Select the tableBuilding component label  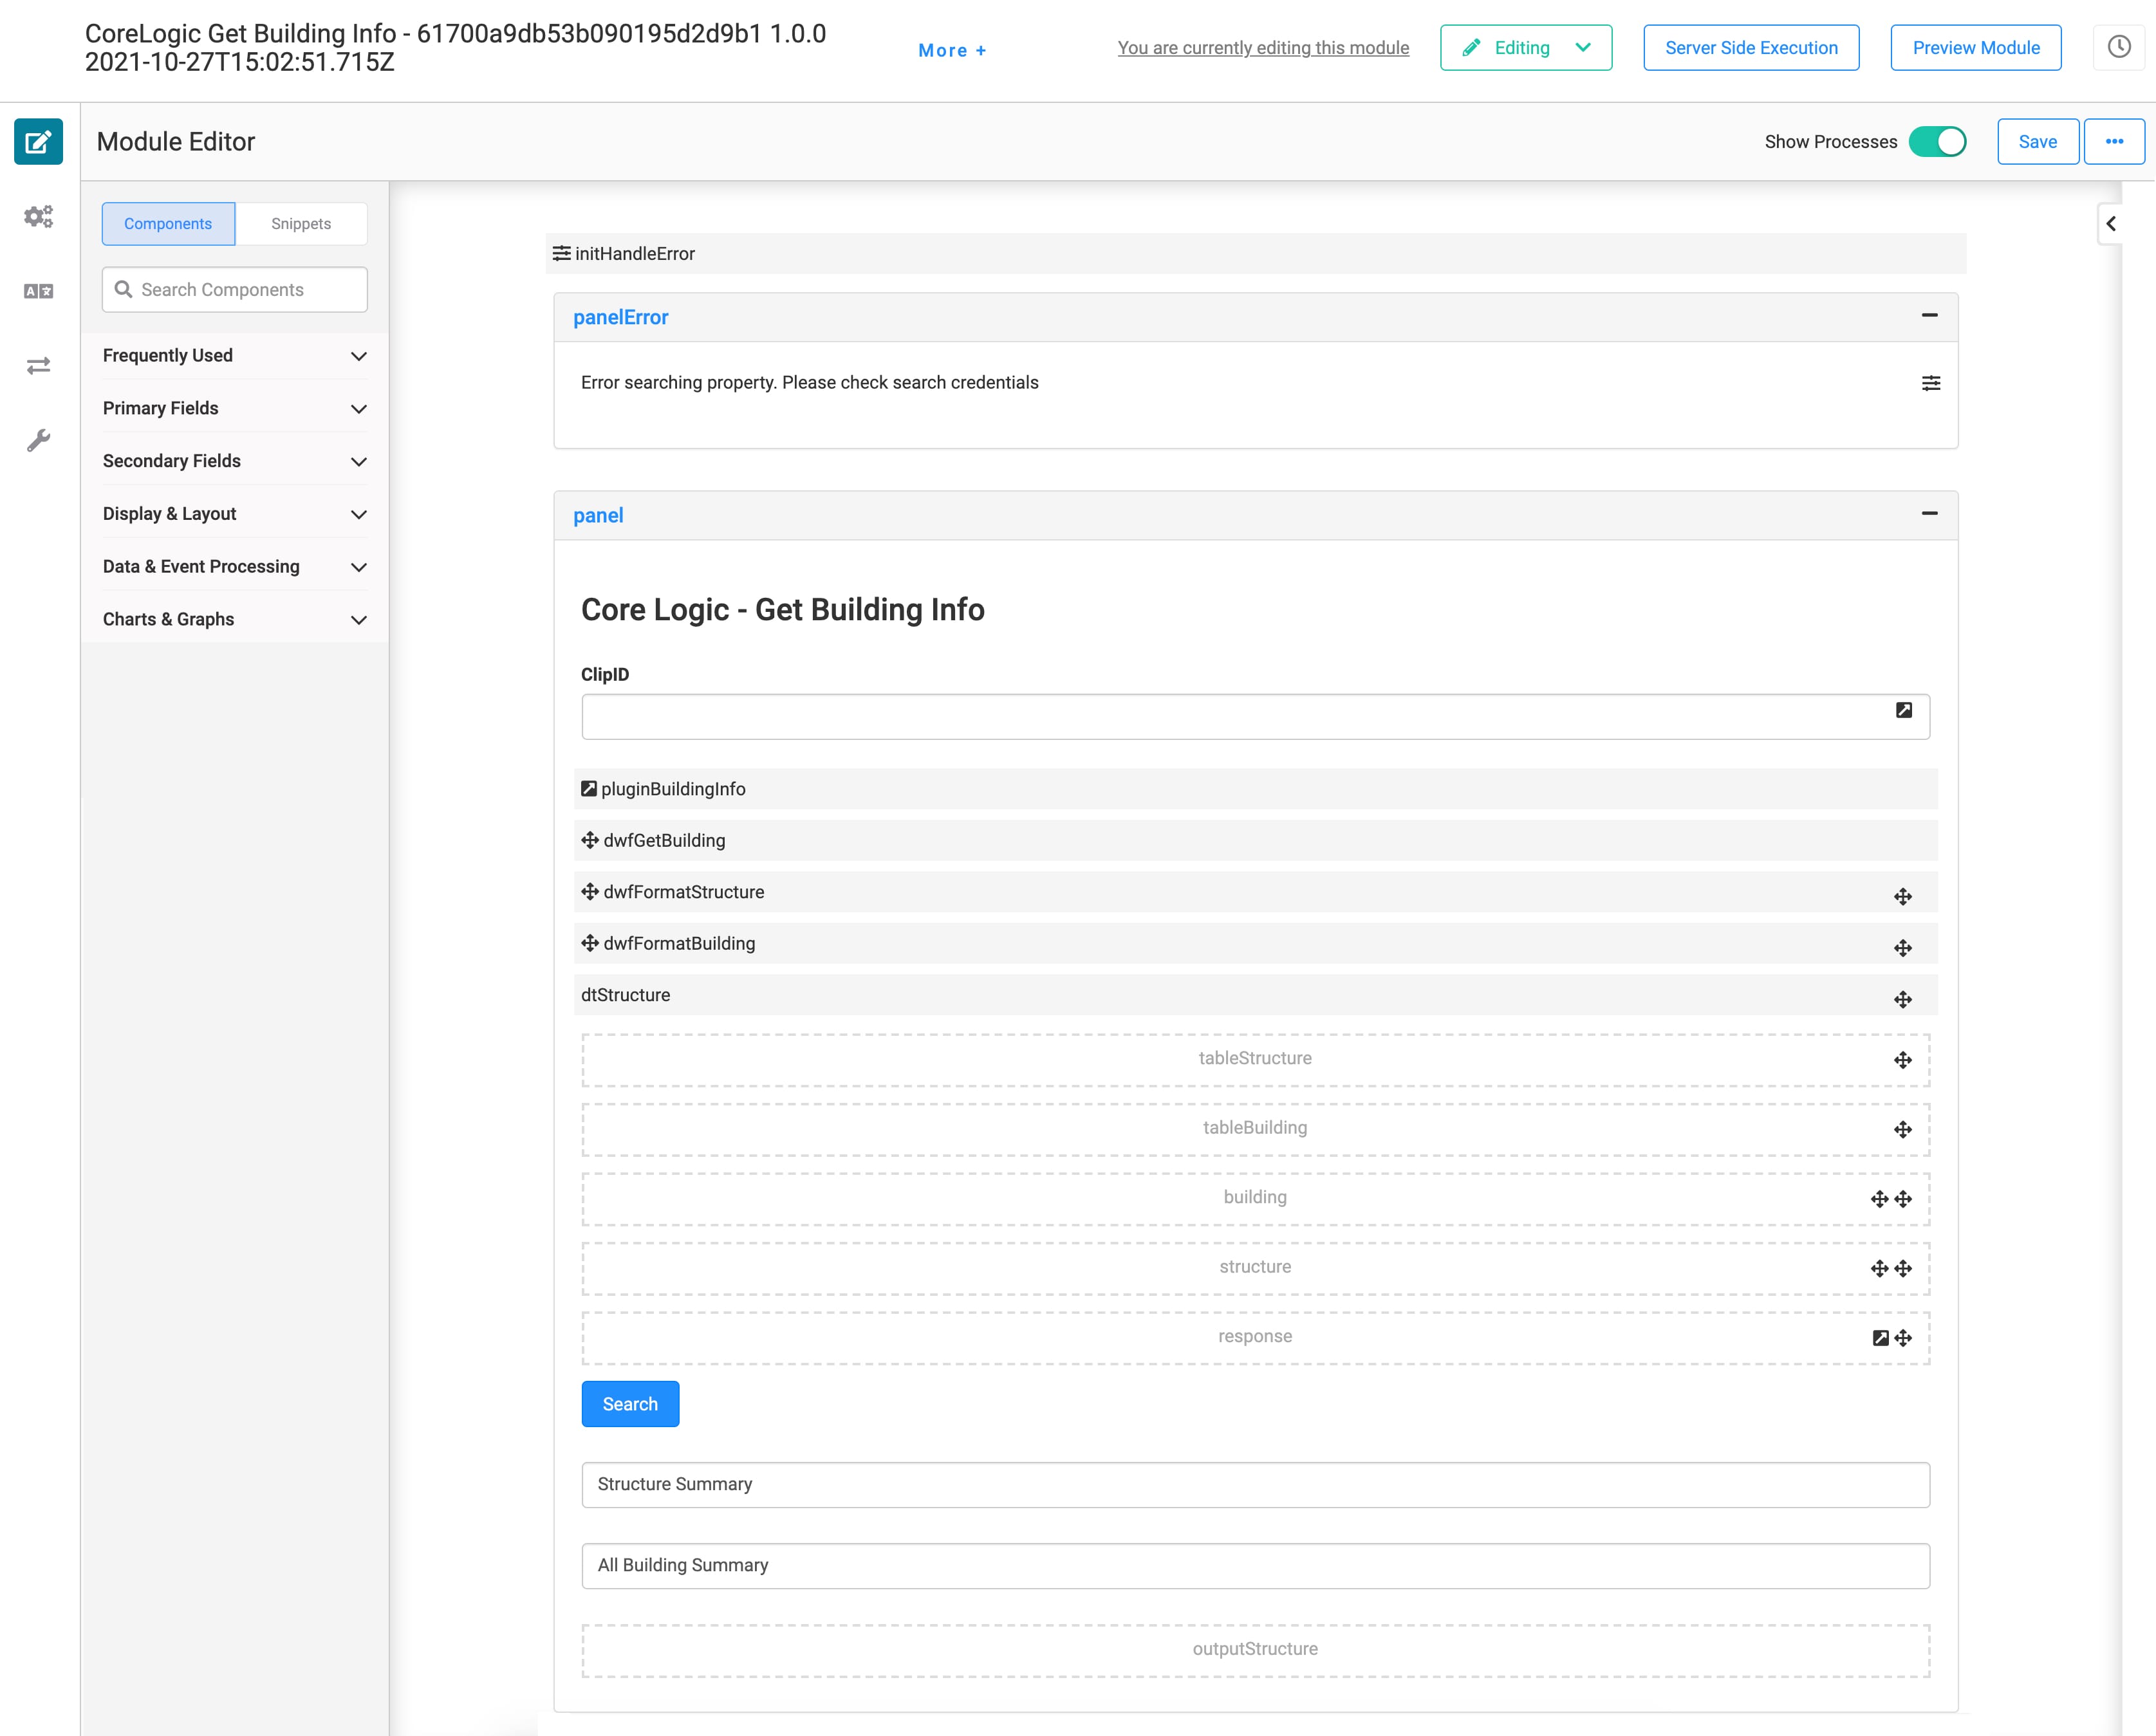1255,1127
